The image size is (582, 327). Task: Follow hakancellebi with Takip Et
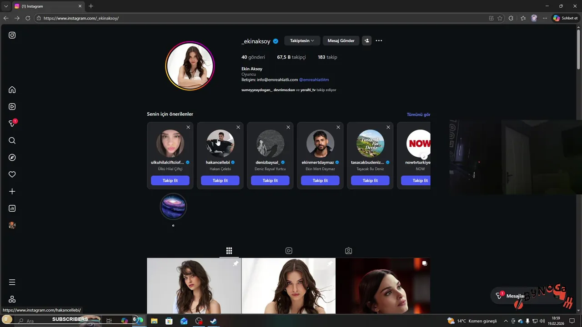tap(220, 180)
